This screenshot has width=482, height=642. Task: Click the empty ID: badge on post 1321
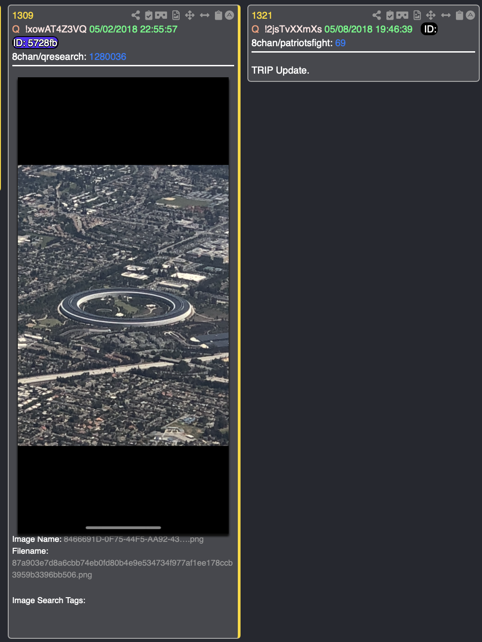(429, 29)
